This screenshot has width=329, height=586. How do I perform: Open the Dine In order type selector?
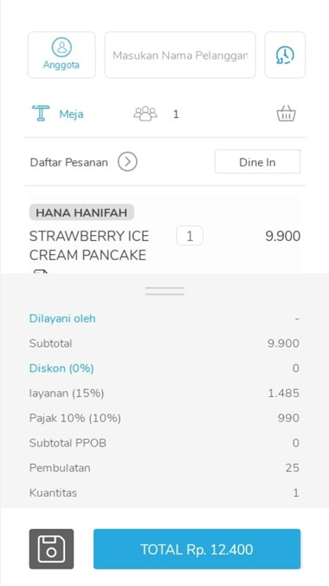(x=257, y=162)
